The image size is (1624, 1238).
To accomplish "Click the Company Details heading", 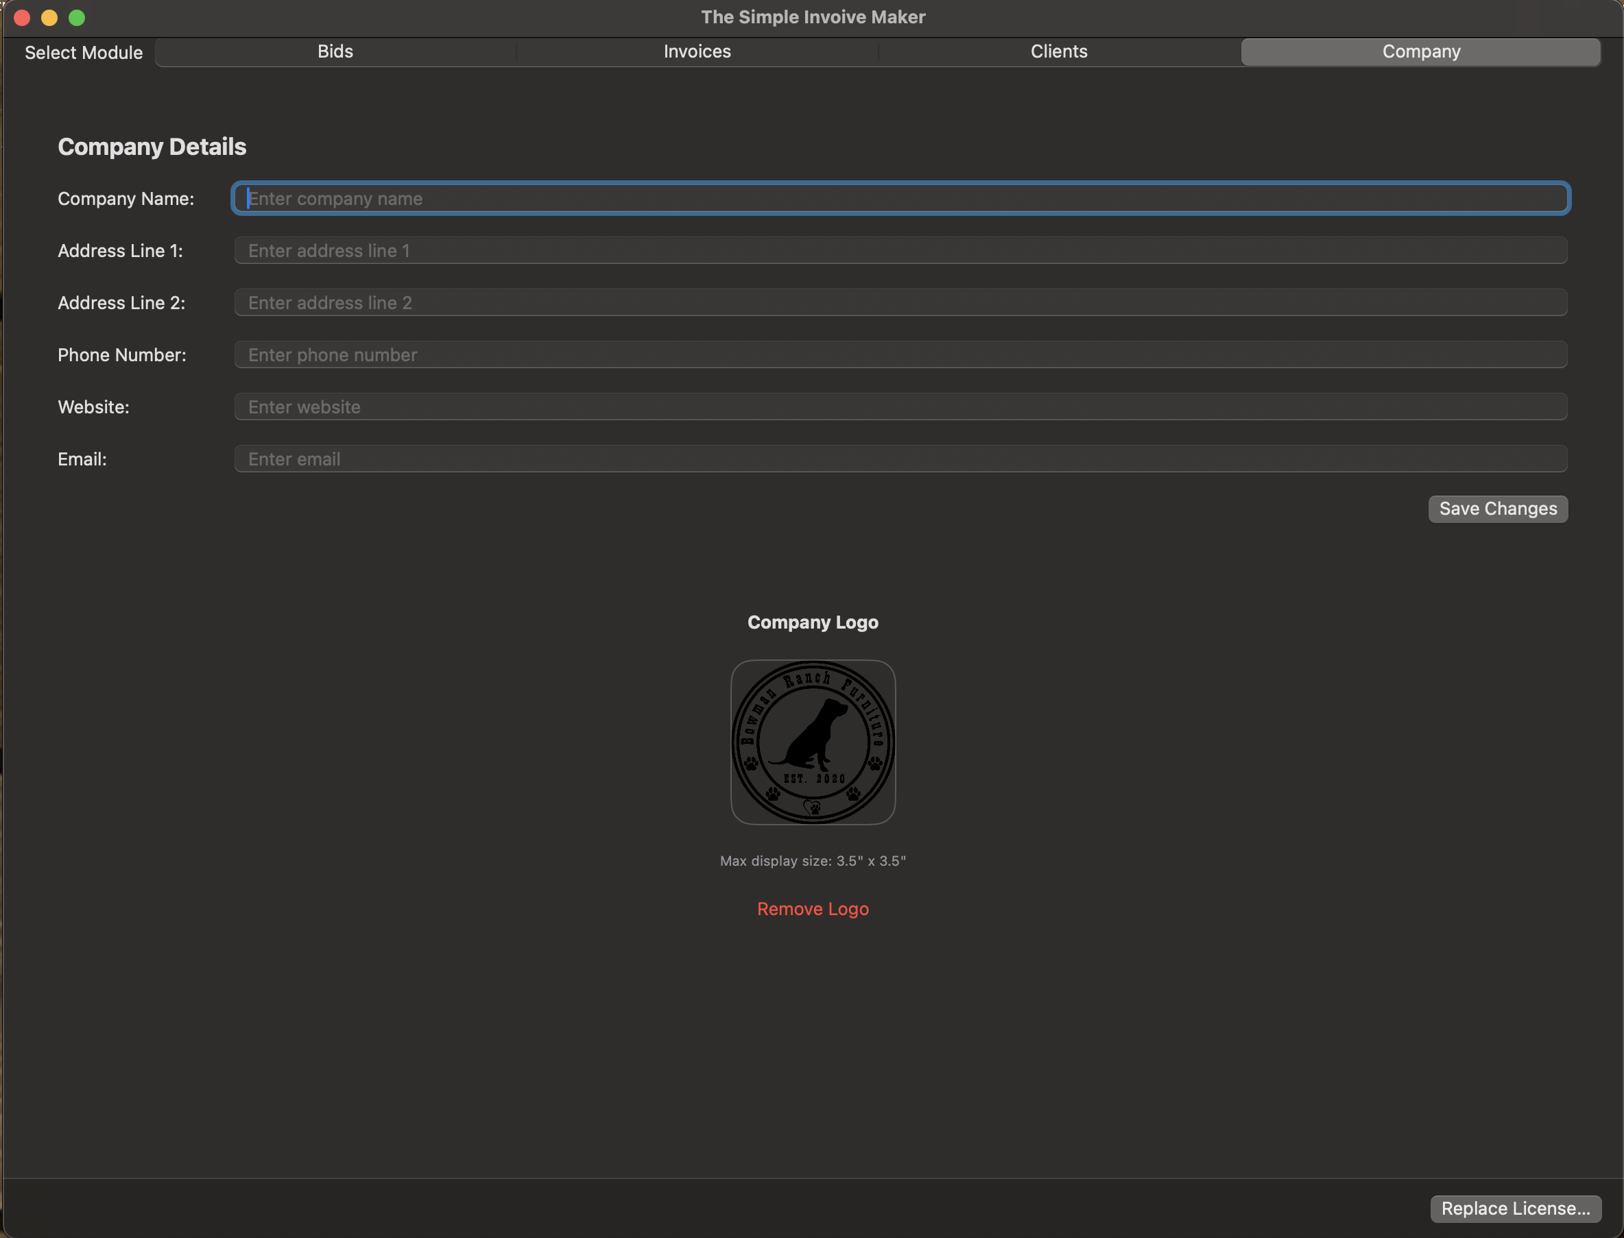I will [x=152, y=147].
